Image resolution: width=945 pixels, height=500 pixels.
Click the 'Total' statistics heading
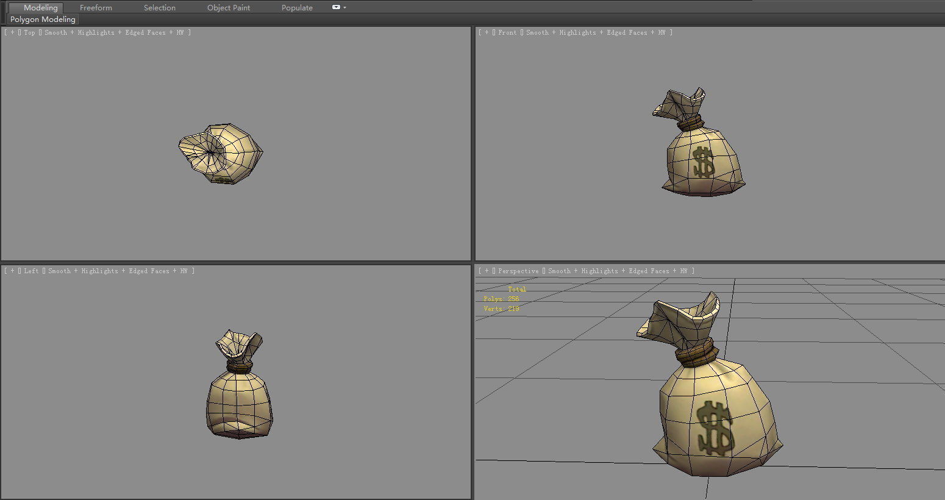tap(517, 289)
